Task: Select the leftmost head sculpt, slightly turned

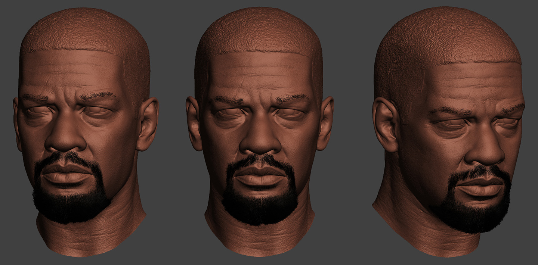Action: [x=86, y=132]
